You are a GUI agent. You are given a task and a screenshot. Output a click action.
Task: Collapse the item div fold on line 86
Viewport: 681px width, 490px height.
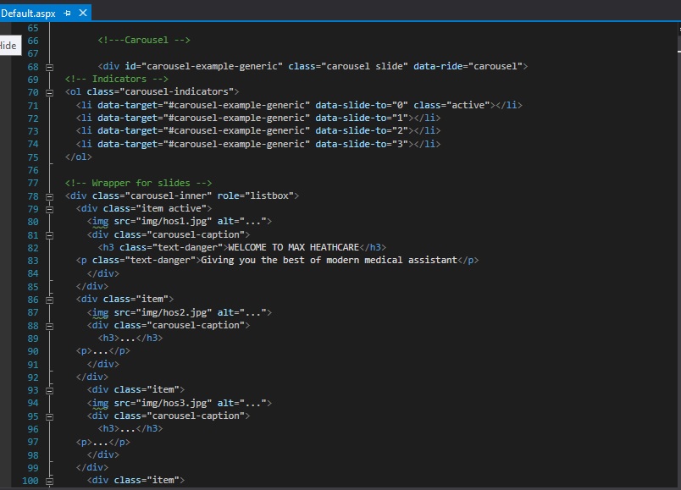pos(48,299)
